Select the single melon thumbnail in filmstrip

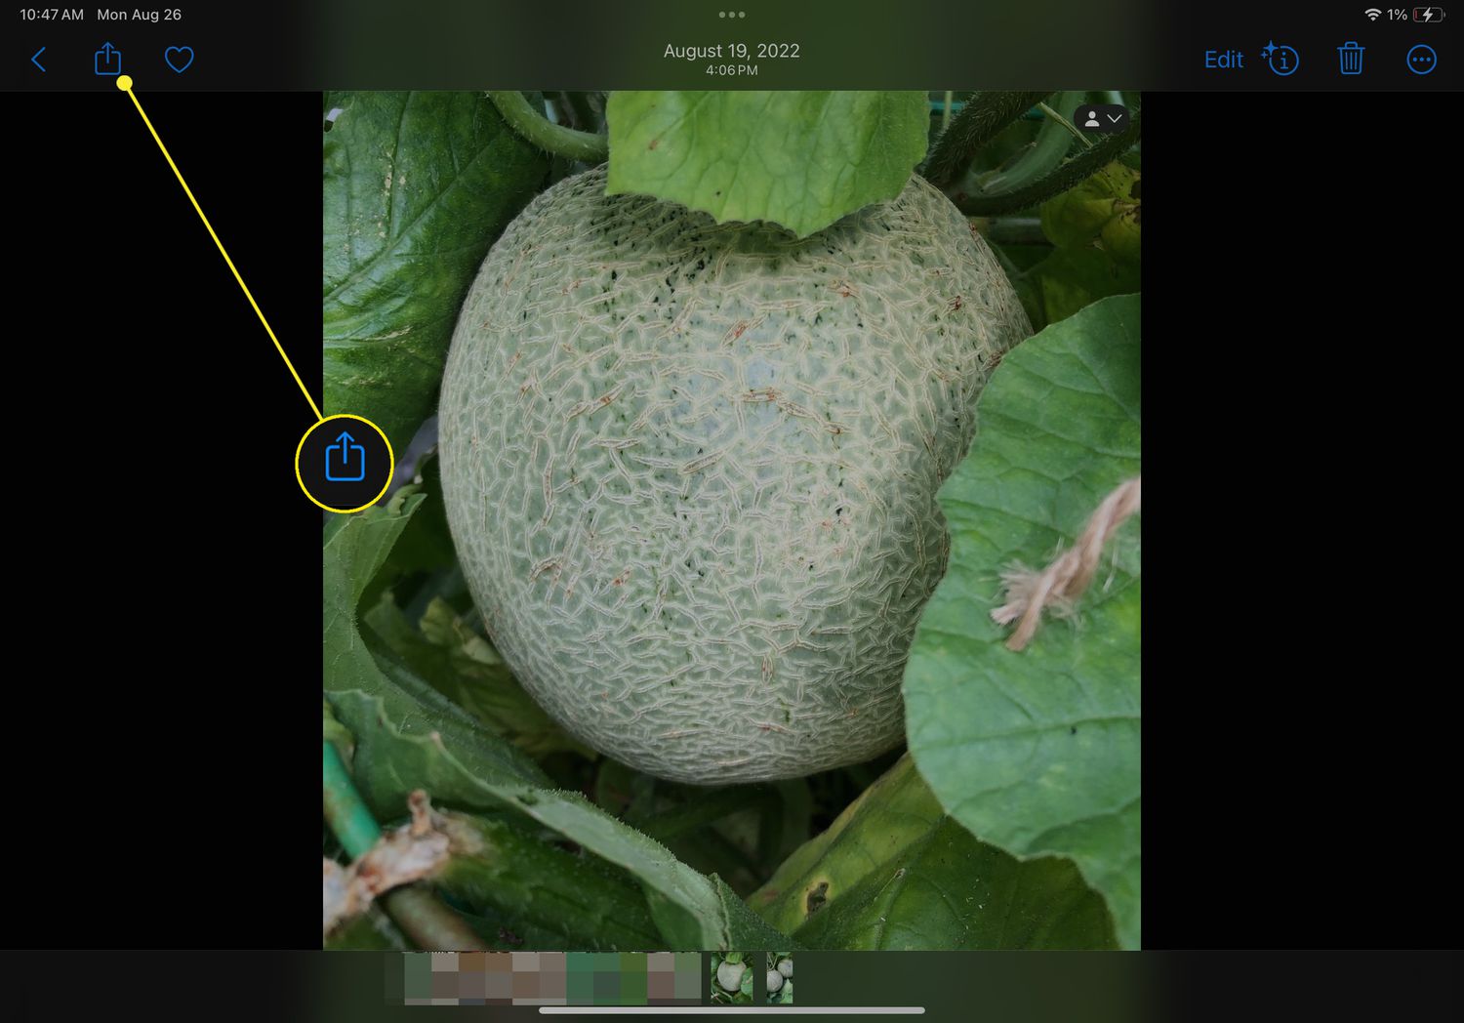tap(731, 977)
